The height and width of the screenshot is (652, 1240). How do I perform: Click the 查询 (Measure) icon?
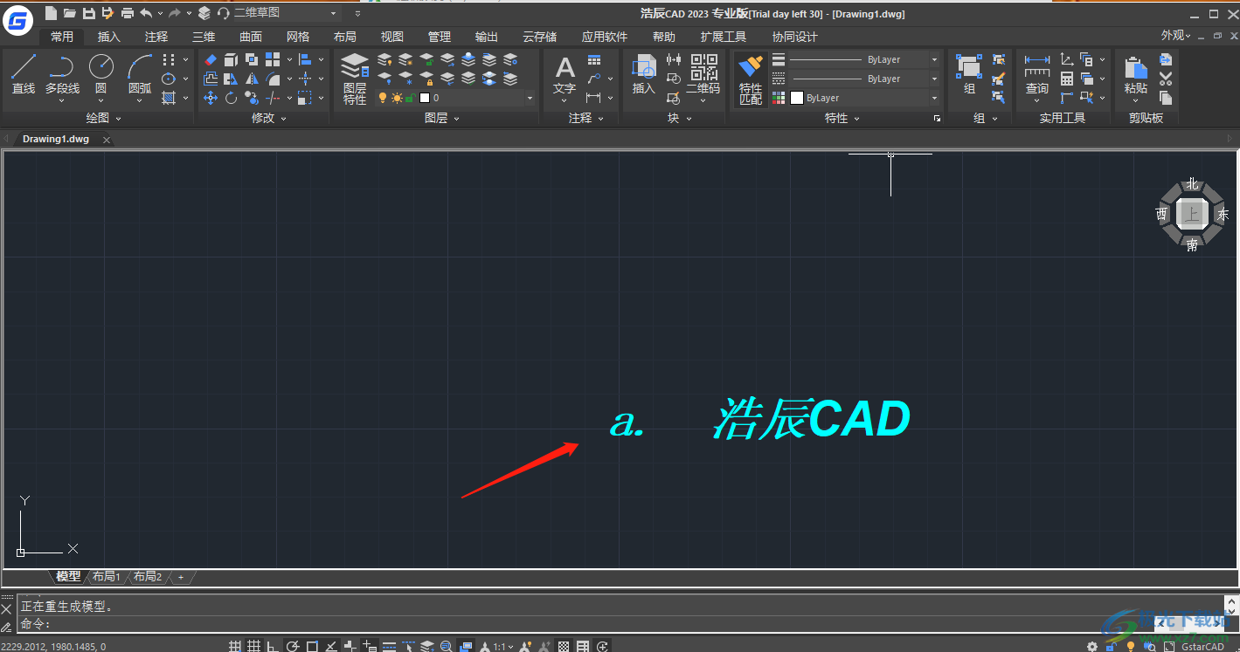click(1037, 74)
